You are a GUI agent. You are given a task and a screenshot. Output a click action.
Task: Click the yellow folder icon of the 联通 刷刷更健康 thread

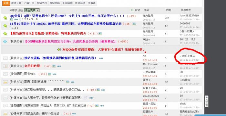tap(5, 82)
